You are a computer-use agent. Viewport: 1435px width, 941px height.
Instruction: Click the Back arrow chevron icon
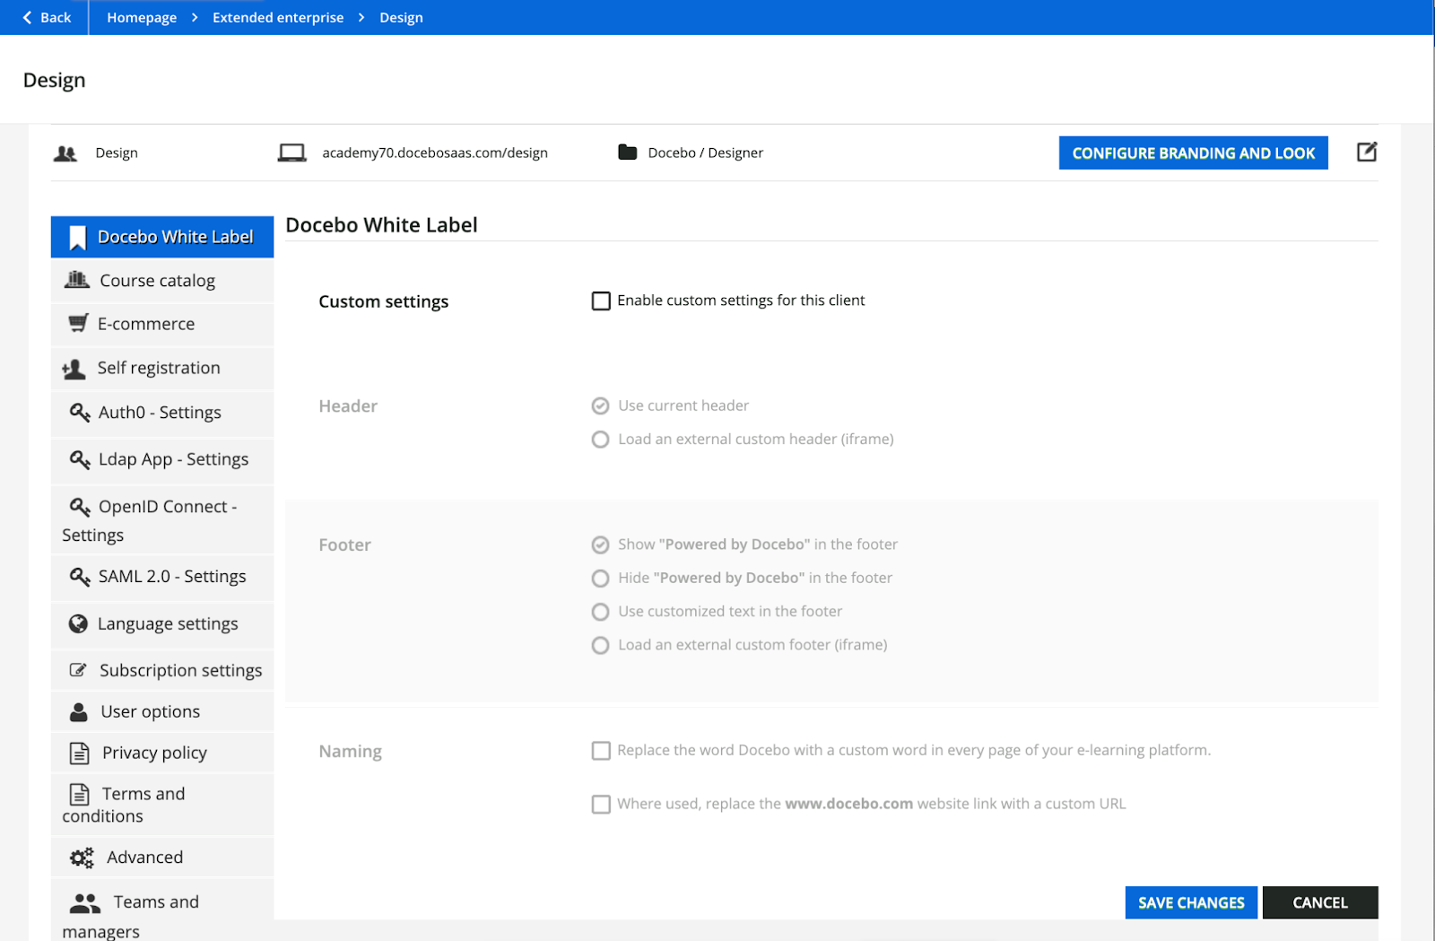pyautogui.click(x=27, y=17)
